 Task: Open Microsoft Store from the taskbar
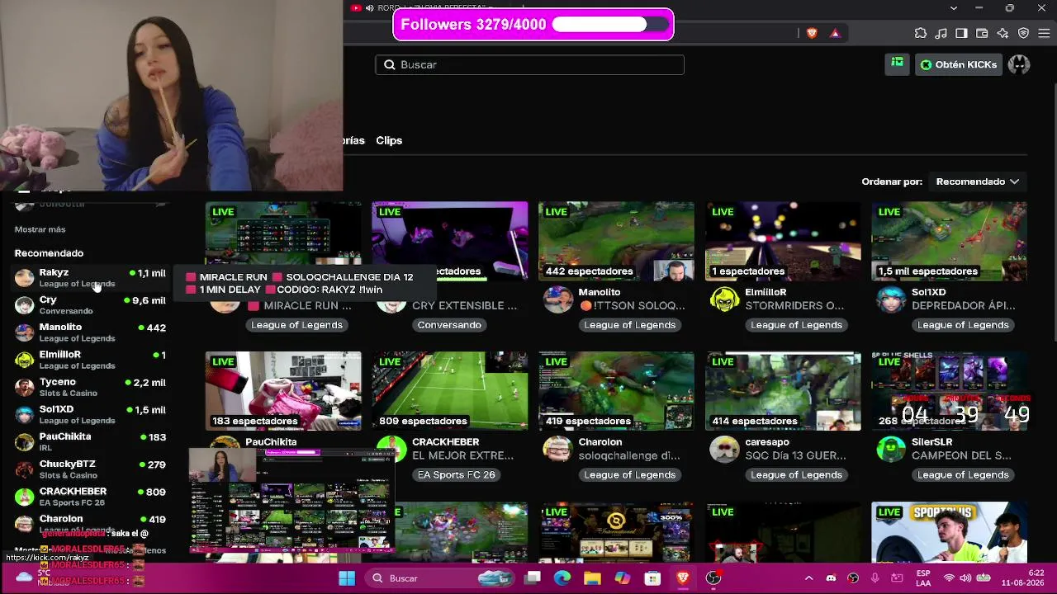pyautogui.click(x=652, y=578)
